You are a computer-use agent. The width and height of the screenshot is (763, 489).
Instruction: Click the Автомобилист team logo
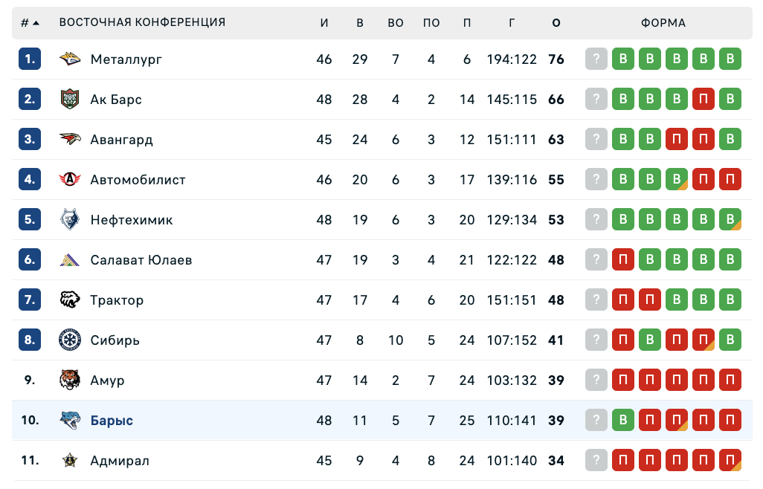70,180
